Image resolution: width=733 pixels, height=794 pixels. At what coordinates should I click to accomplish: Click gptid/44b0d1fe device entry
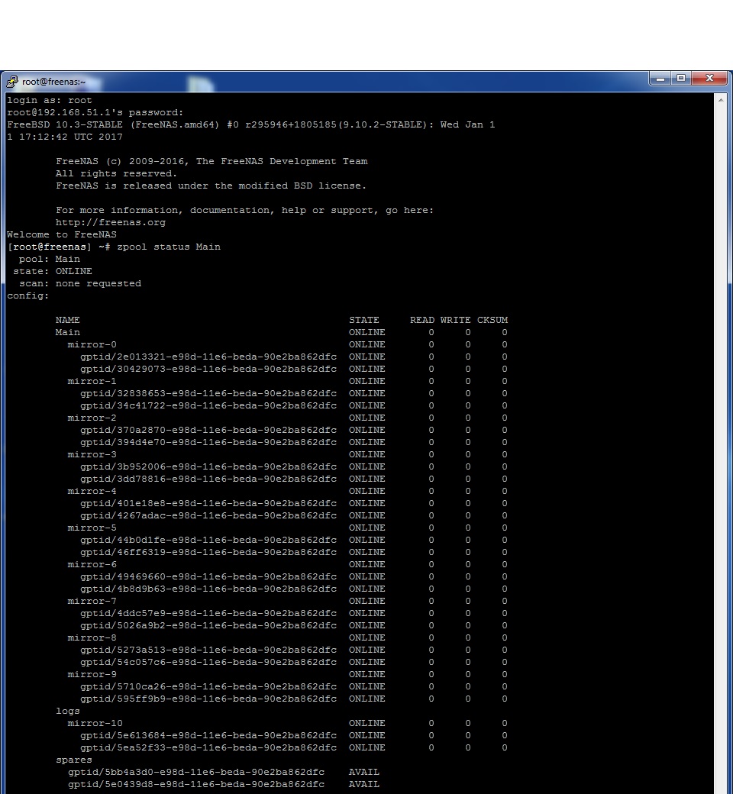click(208, 540)
